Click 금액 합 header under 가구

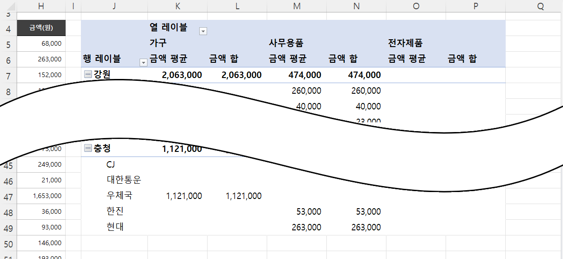[223, 59]
